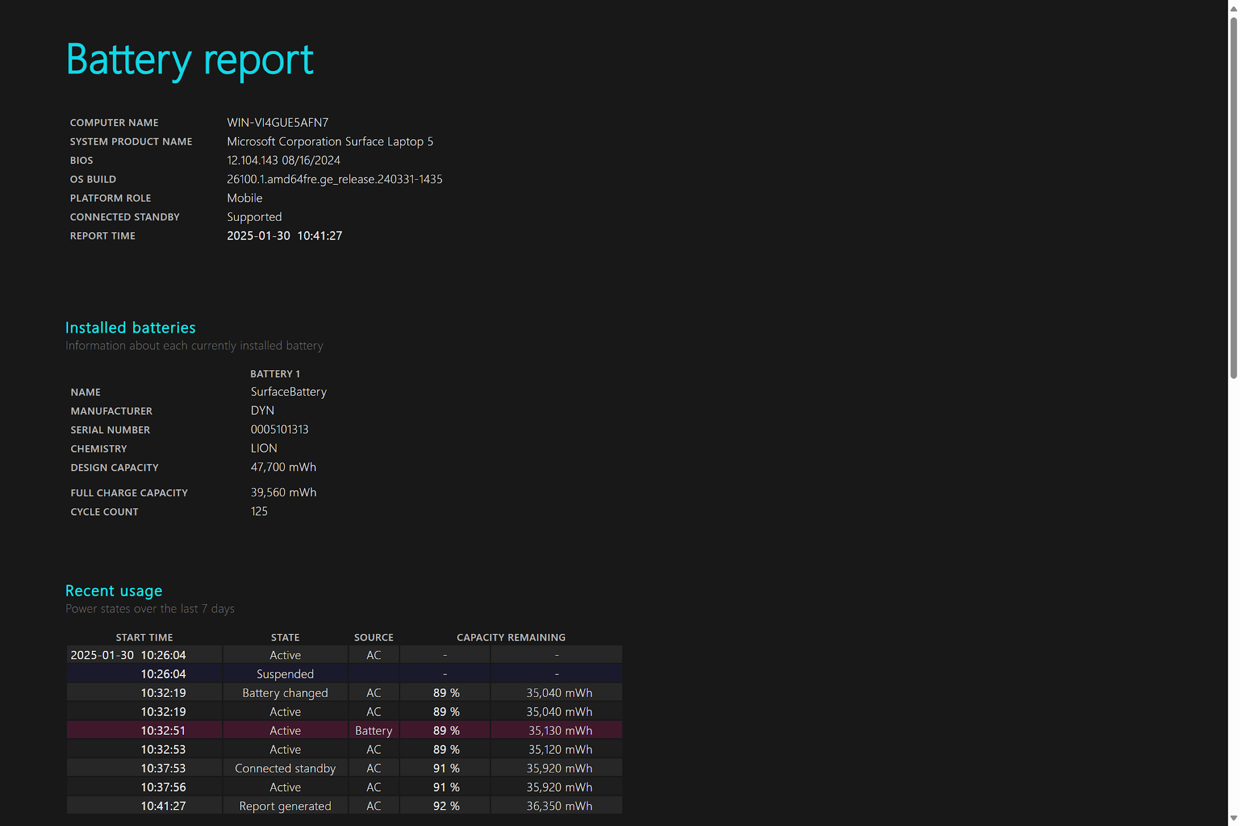Click the 36,350 mWh capacity cell
Viewport: 1240px width, 826px height.
pyautogui.click(x=556, y=806)
